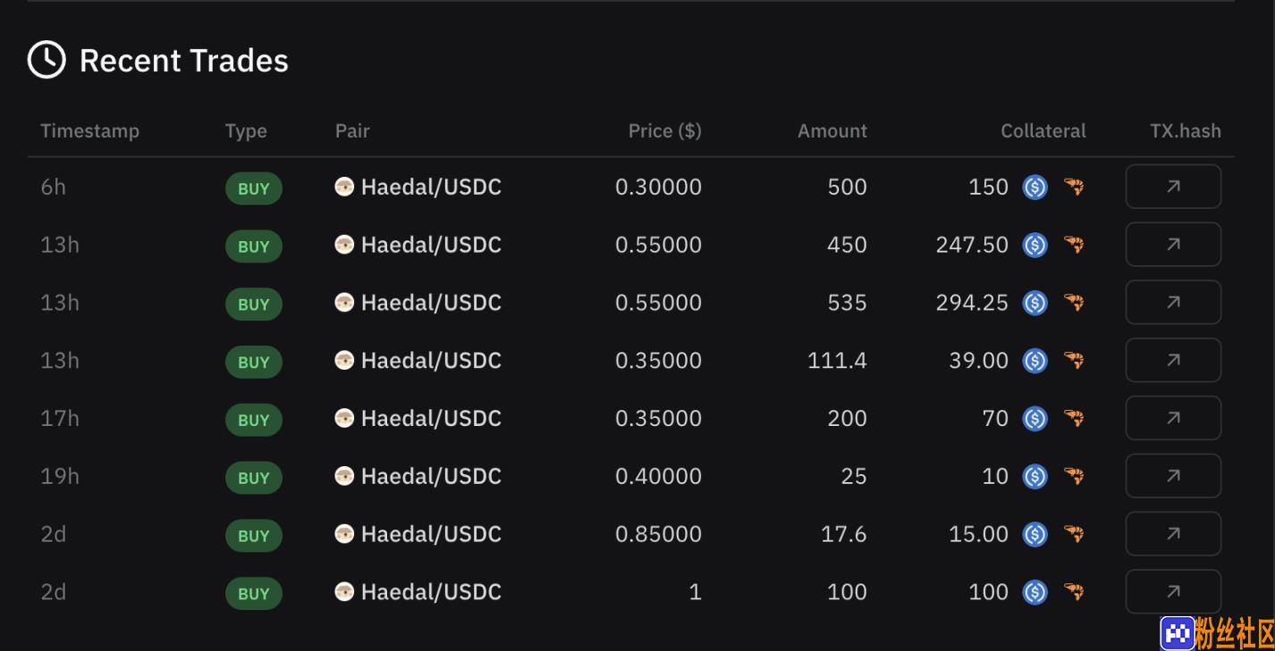This screenshot has height=651, width=1275.
Task: Click orange shrimp icon in 6h row
Action: (1074, 187)
